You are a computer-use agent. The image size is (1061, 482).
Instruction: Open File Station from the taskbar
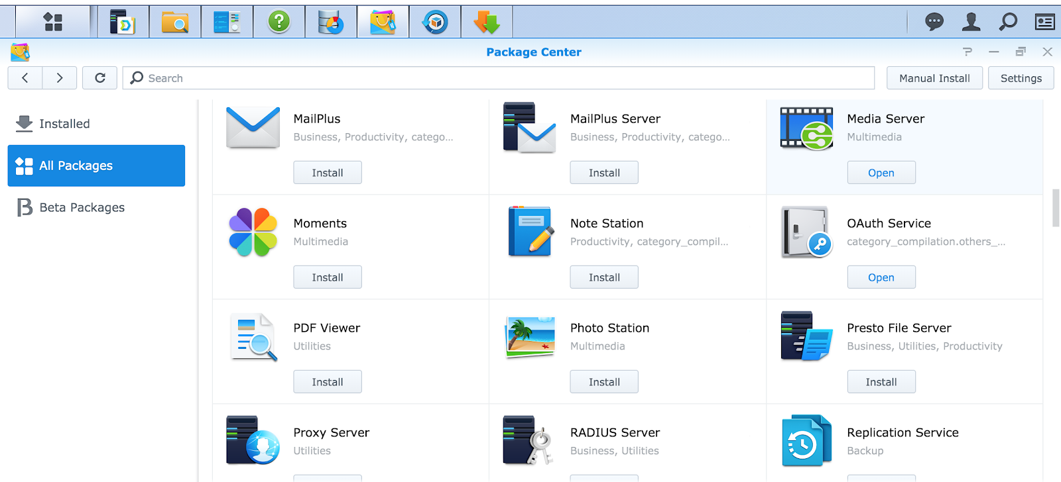click(x=175, y=22)
